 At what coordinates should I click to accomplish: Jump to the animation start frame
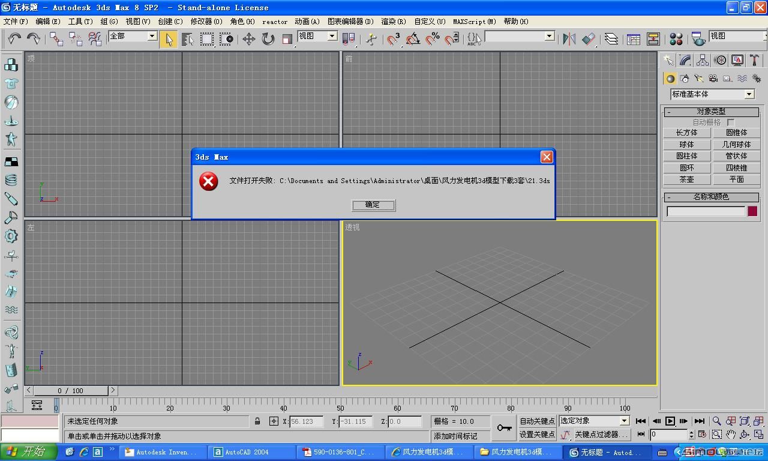click(x=641, y=421)
